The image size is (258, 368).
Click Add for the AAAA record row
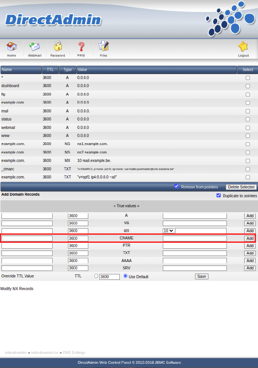[250, 261]
